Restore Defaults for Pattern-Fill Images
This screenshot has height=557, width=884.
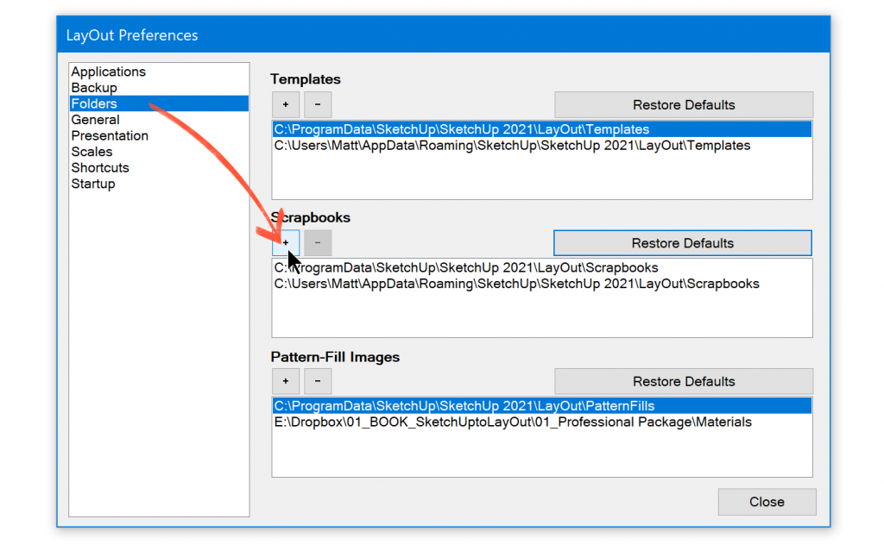(683, 381)
